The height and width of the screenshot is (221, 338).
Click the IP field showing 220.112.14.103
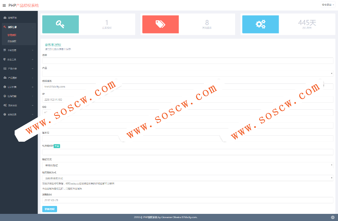(188, 100)
